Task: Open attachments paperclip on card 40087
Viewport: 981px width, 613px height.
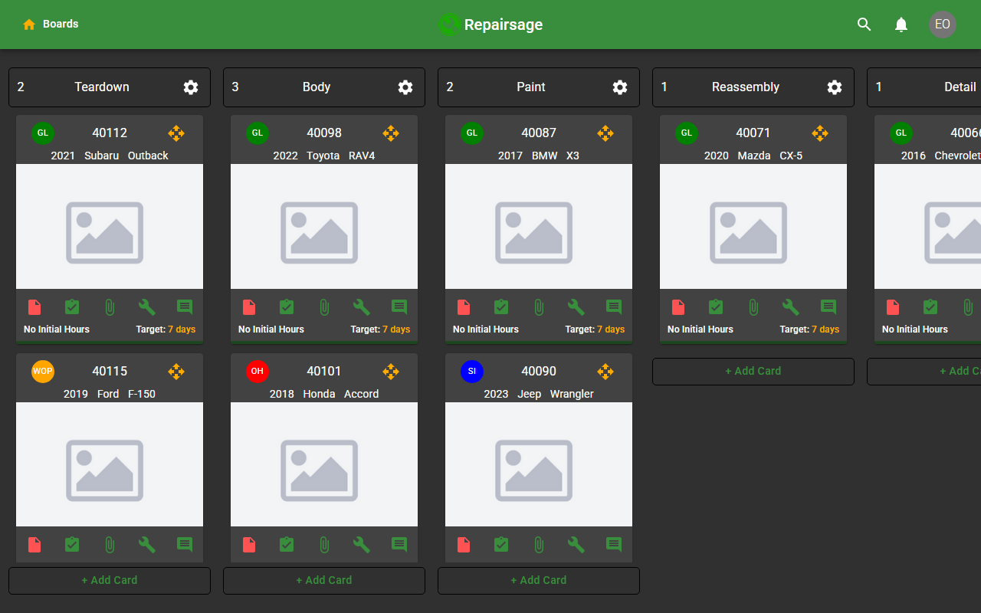Action: [x=539, y=307]
